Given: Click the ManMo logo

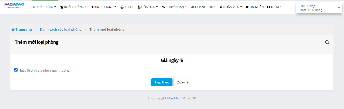Looking at the screenshot, I should (x=14, y=5).
